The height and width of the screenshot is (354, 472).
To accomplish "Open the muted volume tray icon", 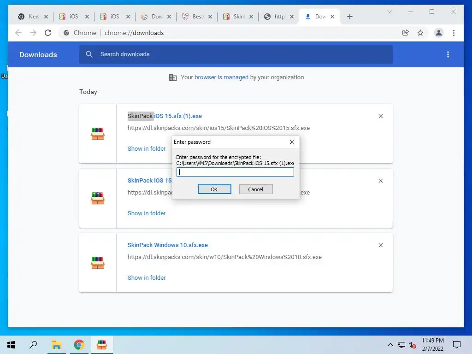I will tap(413, 345).
